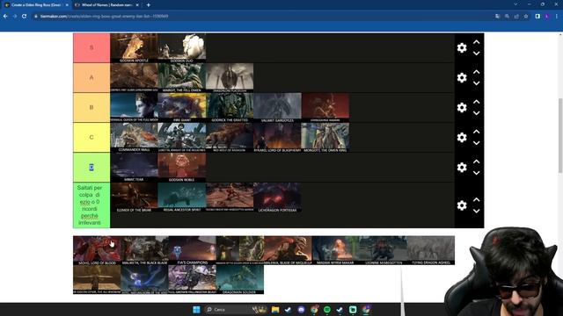Image resolution: width=563 pixels, height=316 pixels.
Task: Select the Regal Ancestor Spirit image
Action: 182,197
